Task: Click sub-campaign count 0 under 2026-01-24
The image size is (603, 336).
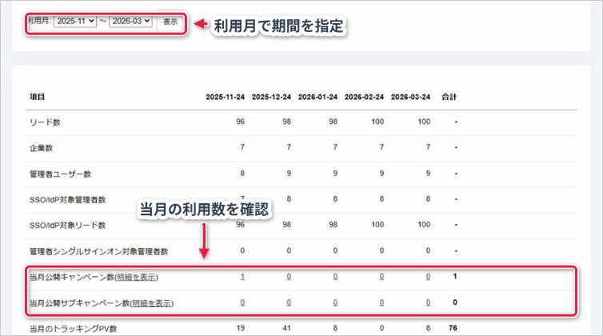Action: (x=335, y=302)
